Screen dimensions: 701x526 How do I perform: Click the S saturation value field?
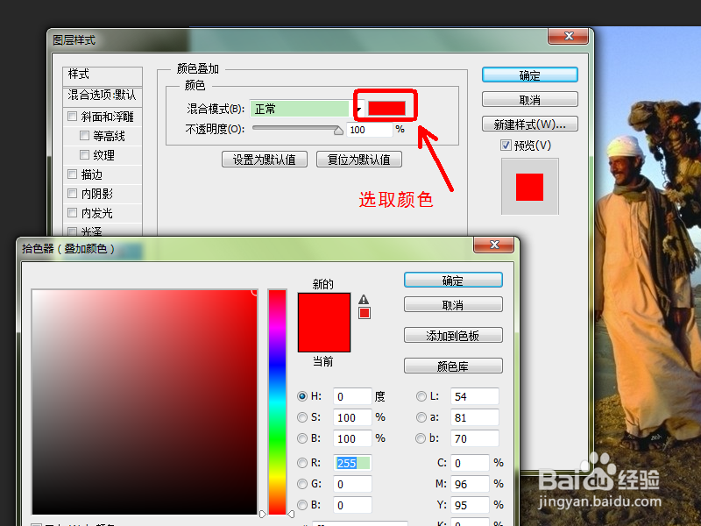click(352, 417)
